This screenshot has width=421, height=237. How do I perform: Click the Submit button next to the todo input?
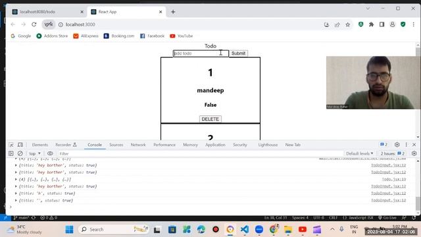(238, 53)
